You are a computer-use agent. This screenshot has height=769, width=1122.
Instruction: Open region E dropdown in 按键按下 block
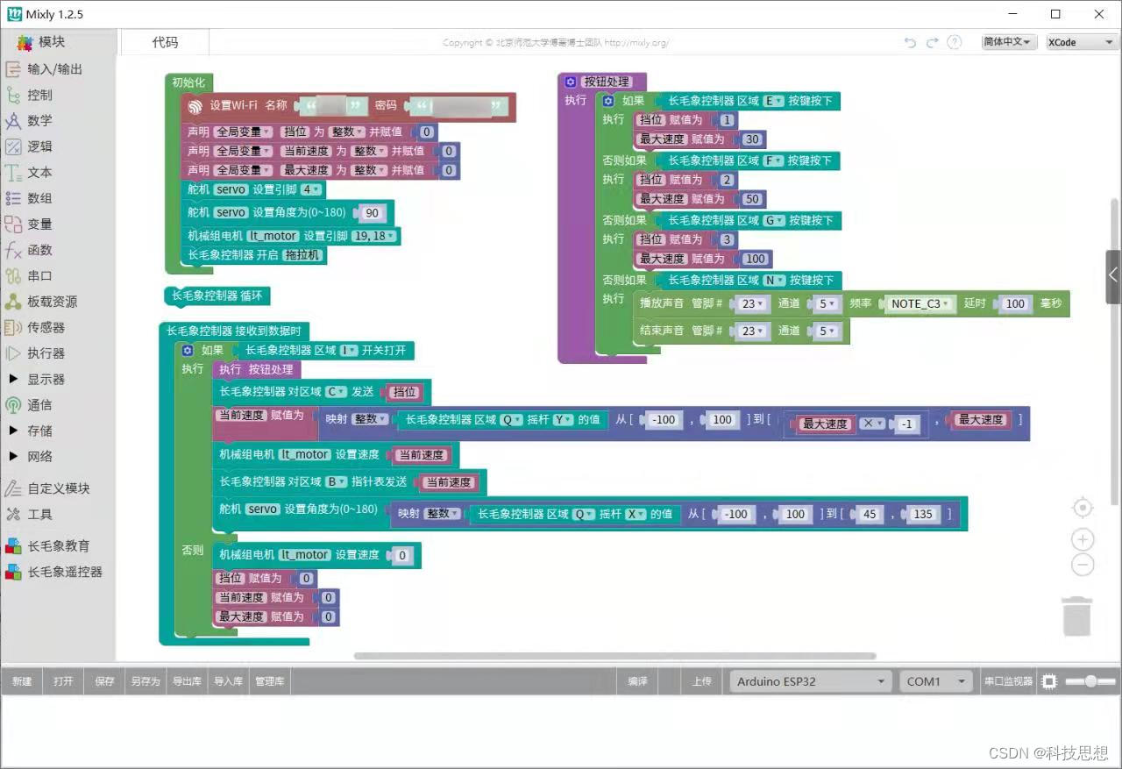773,101
